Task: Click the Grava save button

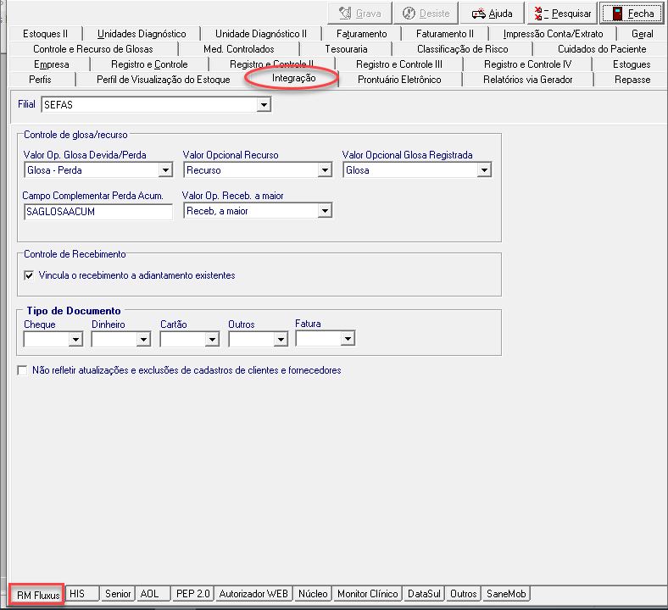Action: [x=359, y=14]
